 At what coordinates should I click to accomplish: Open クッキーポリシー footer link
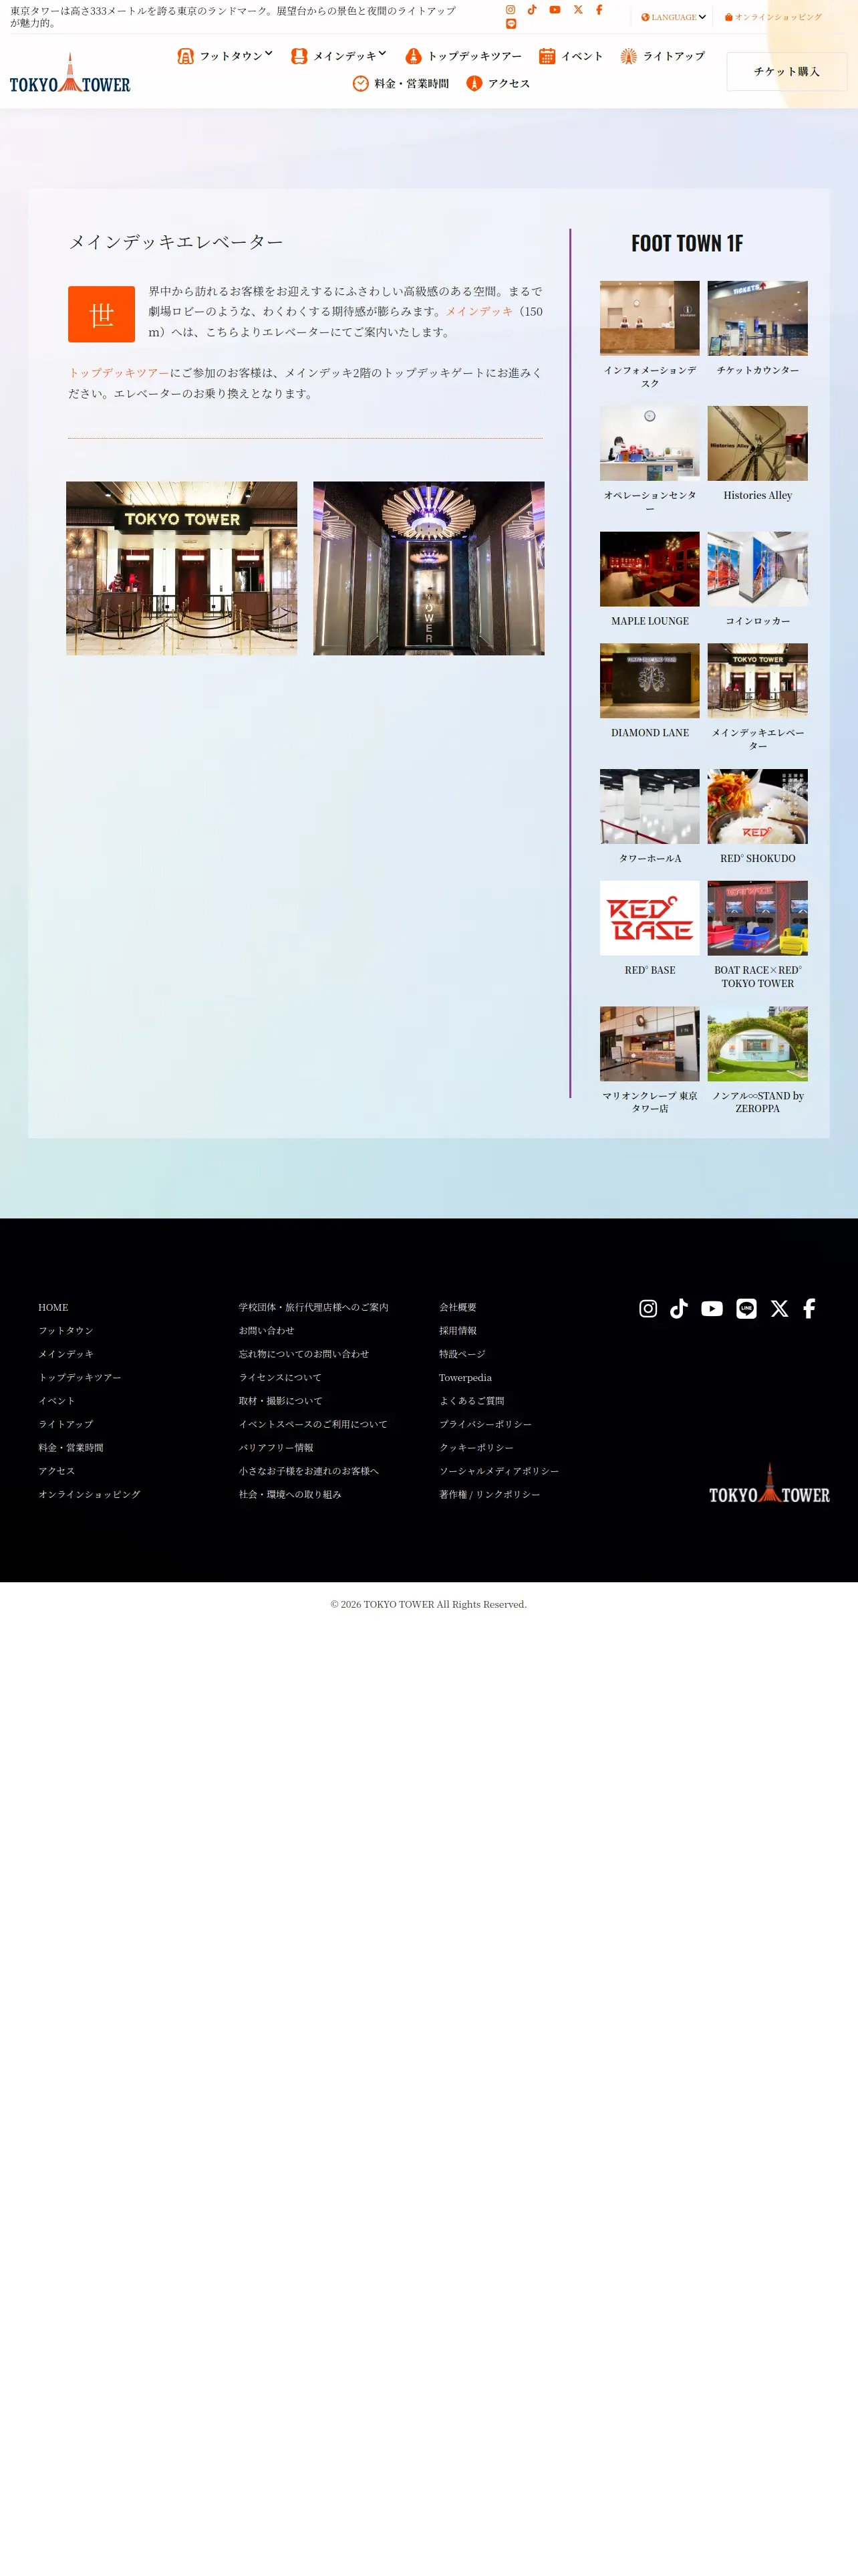pyautogui.click(x=476, y=1448)
